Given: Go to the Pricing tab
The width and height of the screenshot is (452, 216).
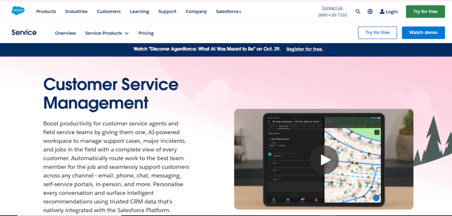Looking at the screenshot, I should 146,33.
